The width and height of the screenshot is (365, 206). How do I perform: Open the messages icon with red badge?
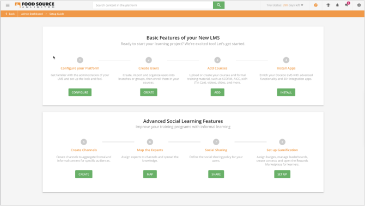347,5
